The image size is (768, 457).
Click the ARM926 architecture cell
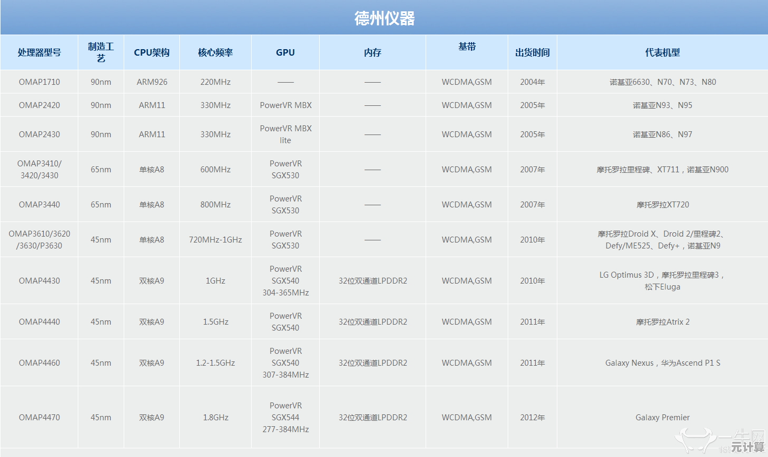152,82
